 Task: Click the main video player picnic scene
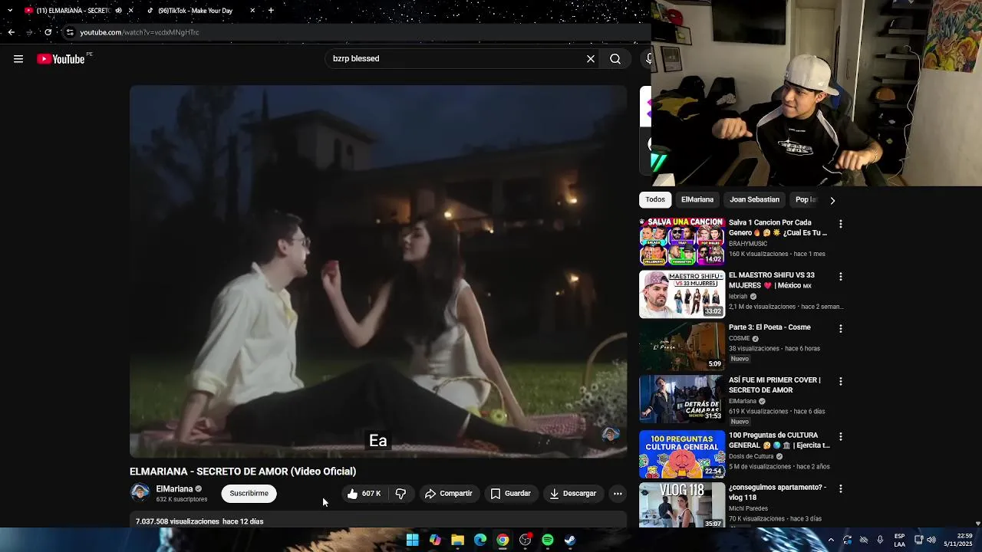pos(378,271)
